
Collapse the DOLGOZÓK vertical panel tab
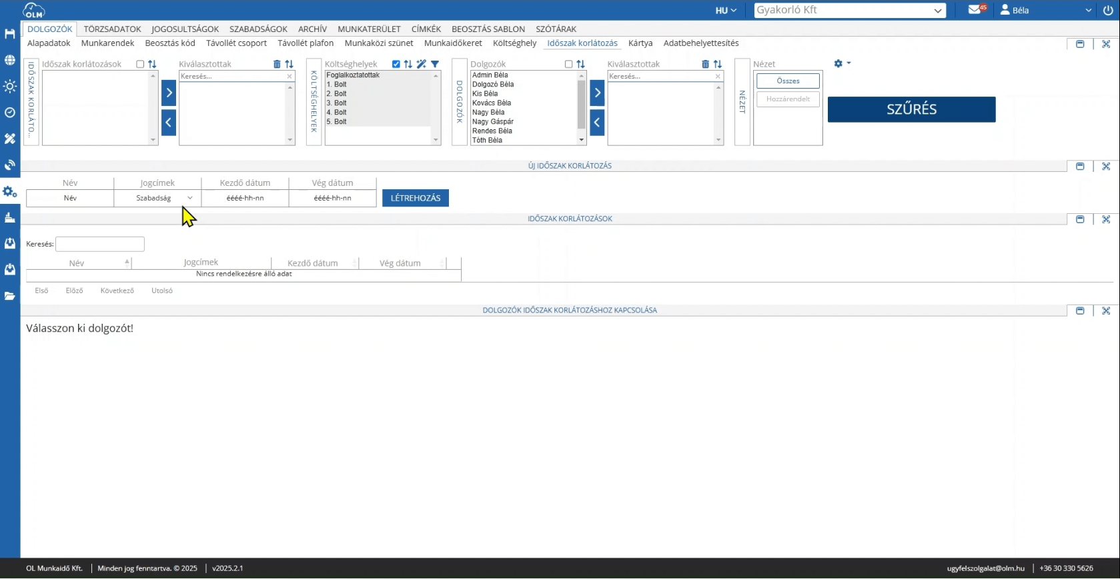pos(459,101)
